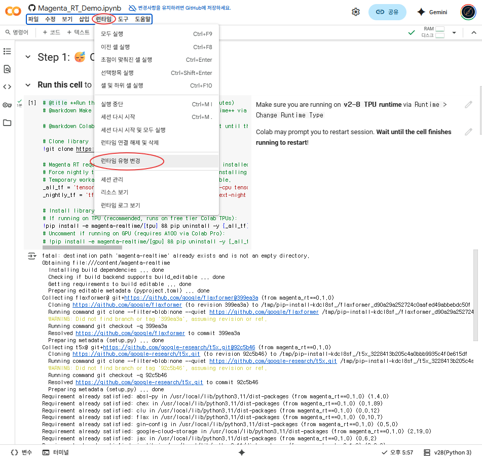The image size is (482, 456).
Task: Select 런타임 로그 보기 menu item
Action: coord(157,205)
